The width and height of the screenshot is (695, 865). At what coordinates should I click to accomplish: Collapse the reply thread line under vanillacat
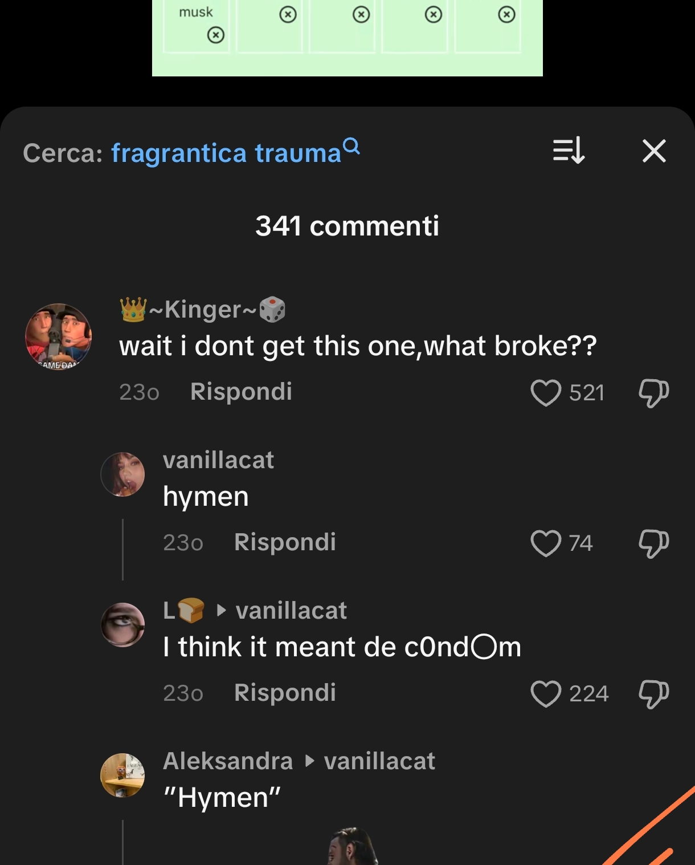[122, 547]
